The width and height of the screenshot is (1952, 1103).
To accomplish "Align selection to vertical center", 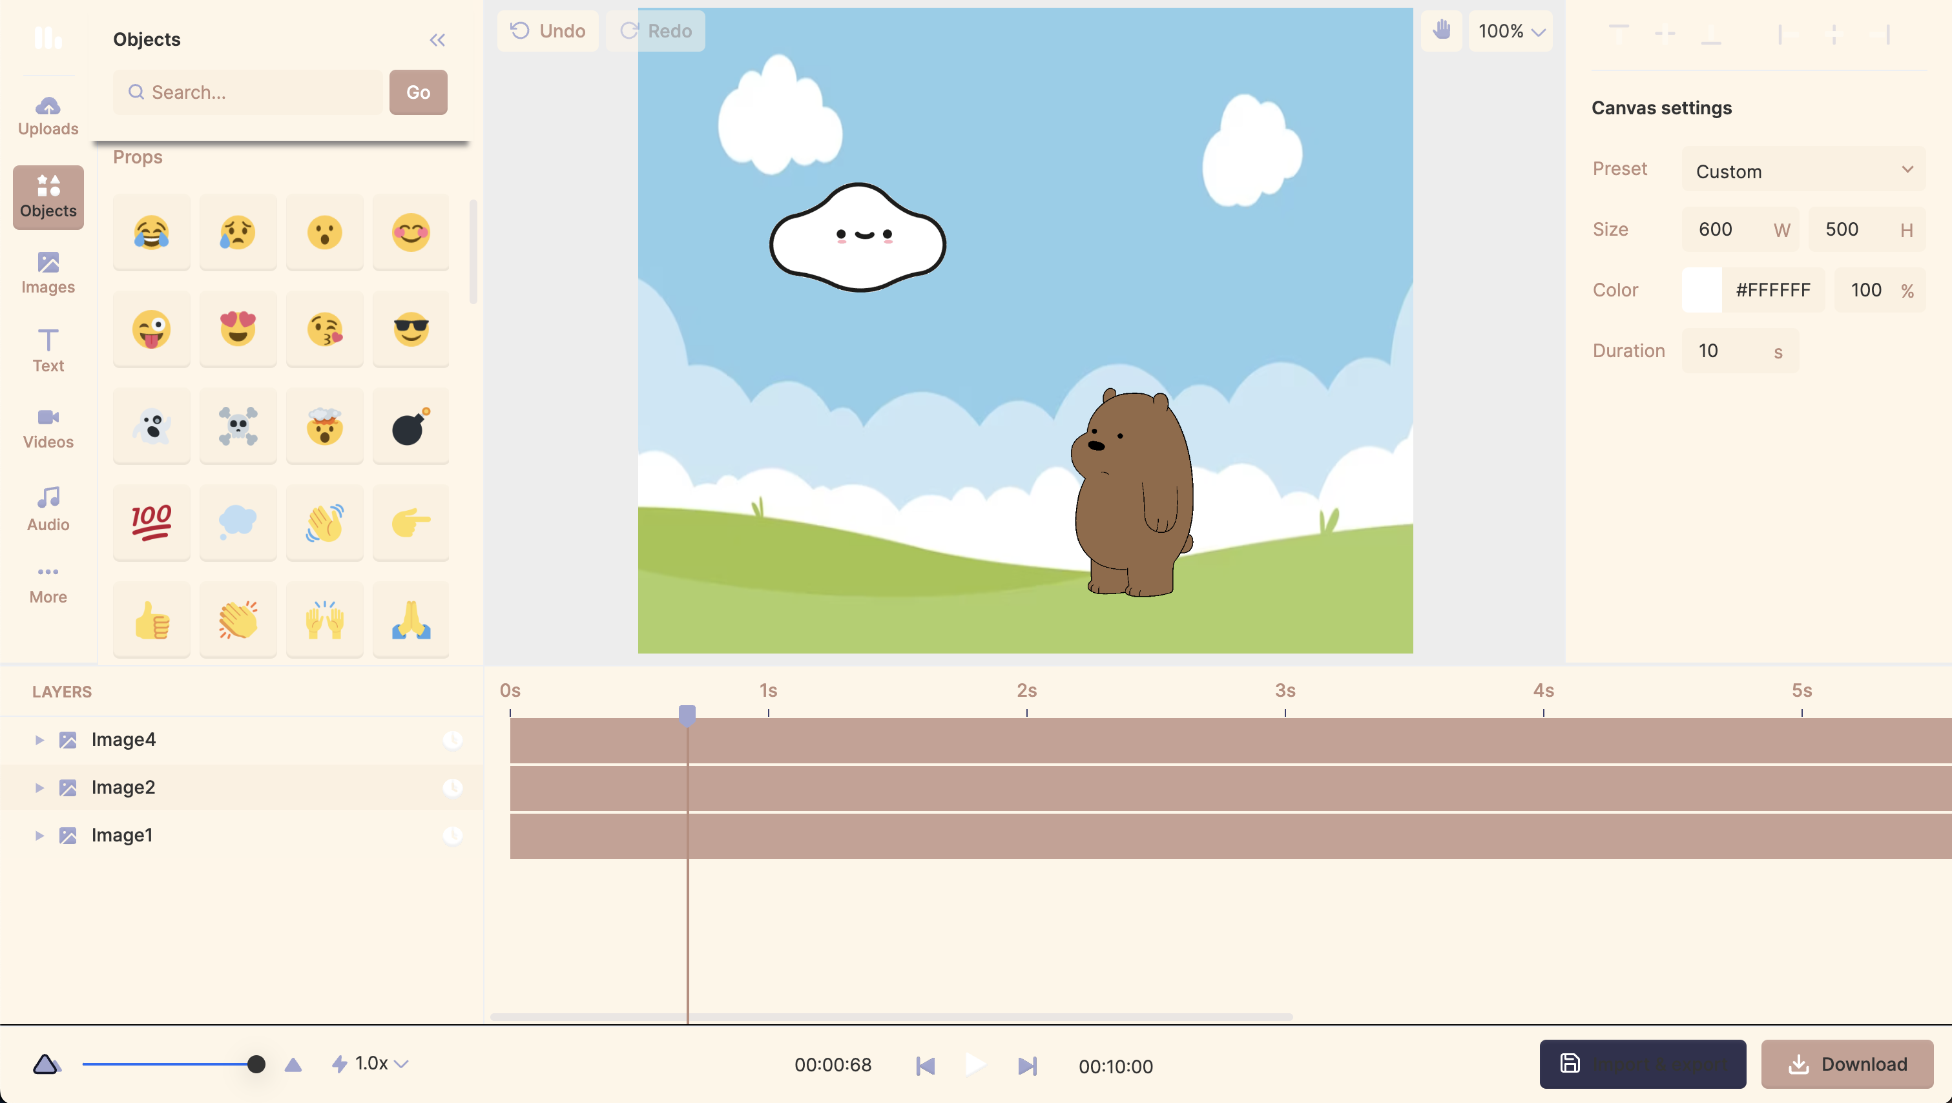I will coord(1665,34).
